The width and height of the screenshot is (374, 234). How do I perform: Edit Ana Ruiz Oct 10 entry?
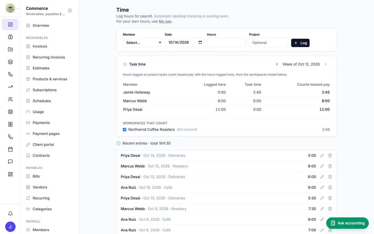pyautogui.click(x=322, y=188)
